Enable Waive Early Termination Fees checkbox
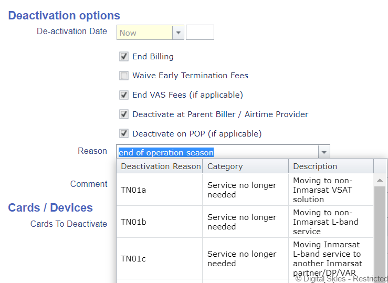The height and width of the screenshot is (283, 388). coord(124,76)
